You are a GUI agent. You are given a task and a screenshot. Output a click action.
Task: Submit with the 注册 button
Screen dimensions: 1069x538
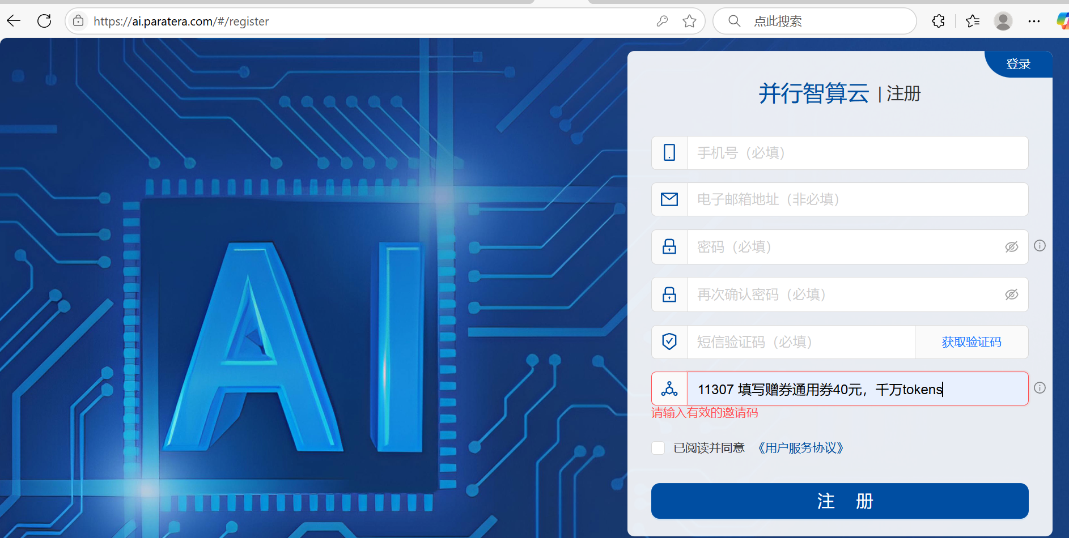(839, 501)
